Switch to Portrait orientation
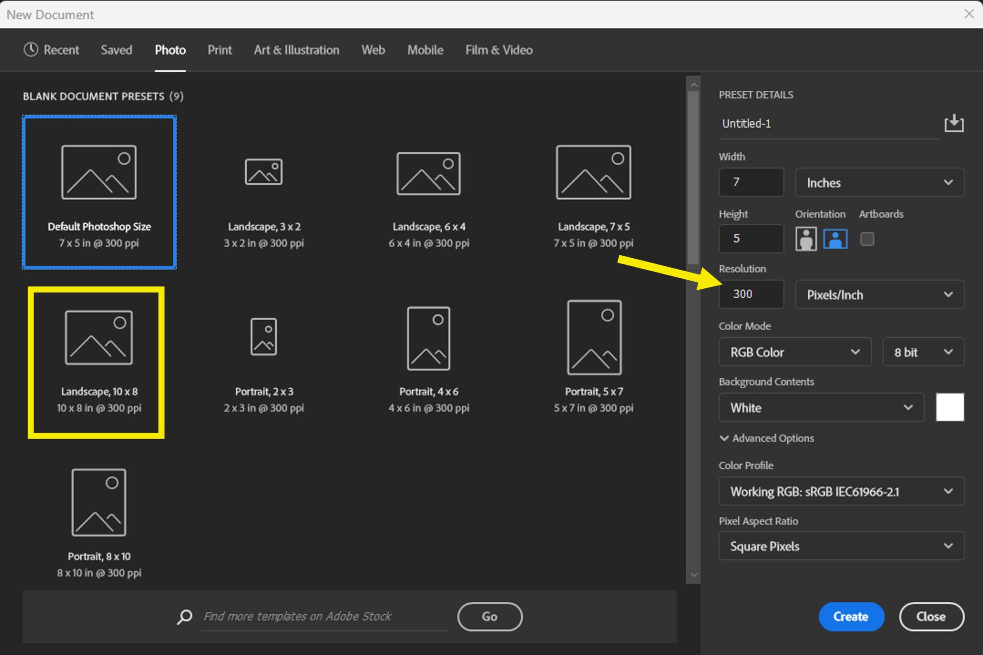 (x=805, y=238)
